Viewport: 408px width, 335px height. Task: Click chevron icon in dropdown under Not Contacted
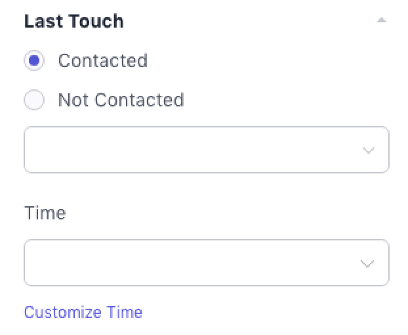point(368,150)
